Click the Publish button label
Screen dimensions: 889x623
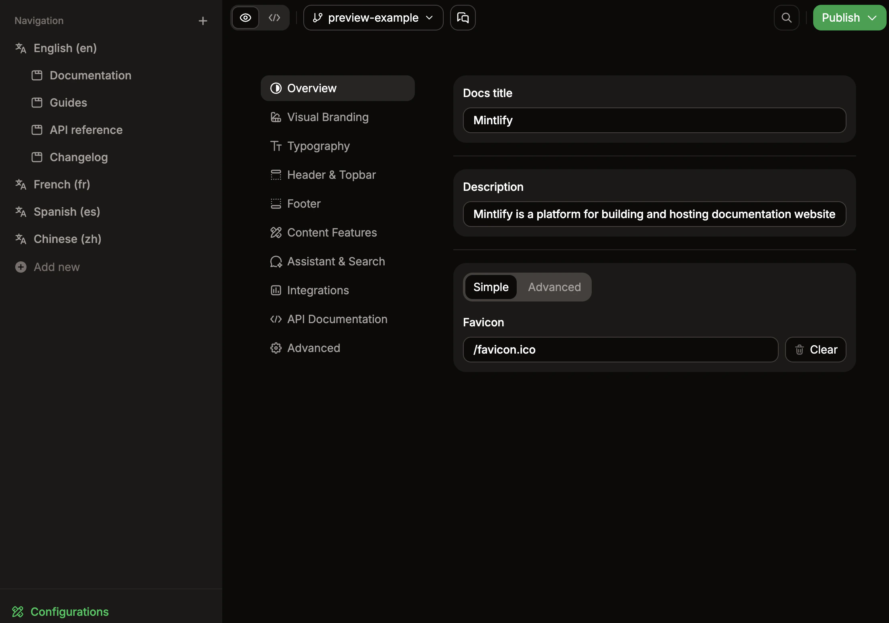pos(841,18)
